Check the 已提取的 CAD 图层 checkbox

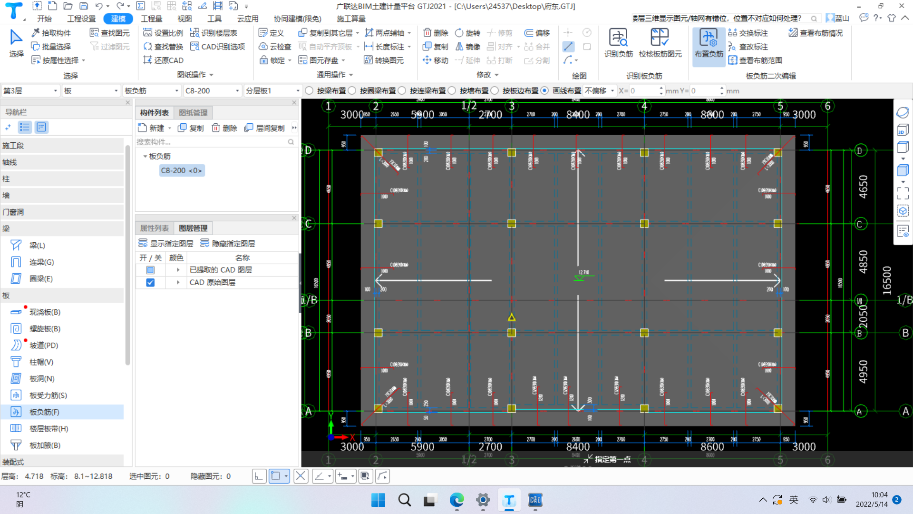tap(150, 270)
